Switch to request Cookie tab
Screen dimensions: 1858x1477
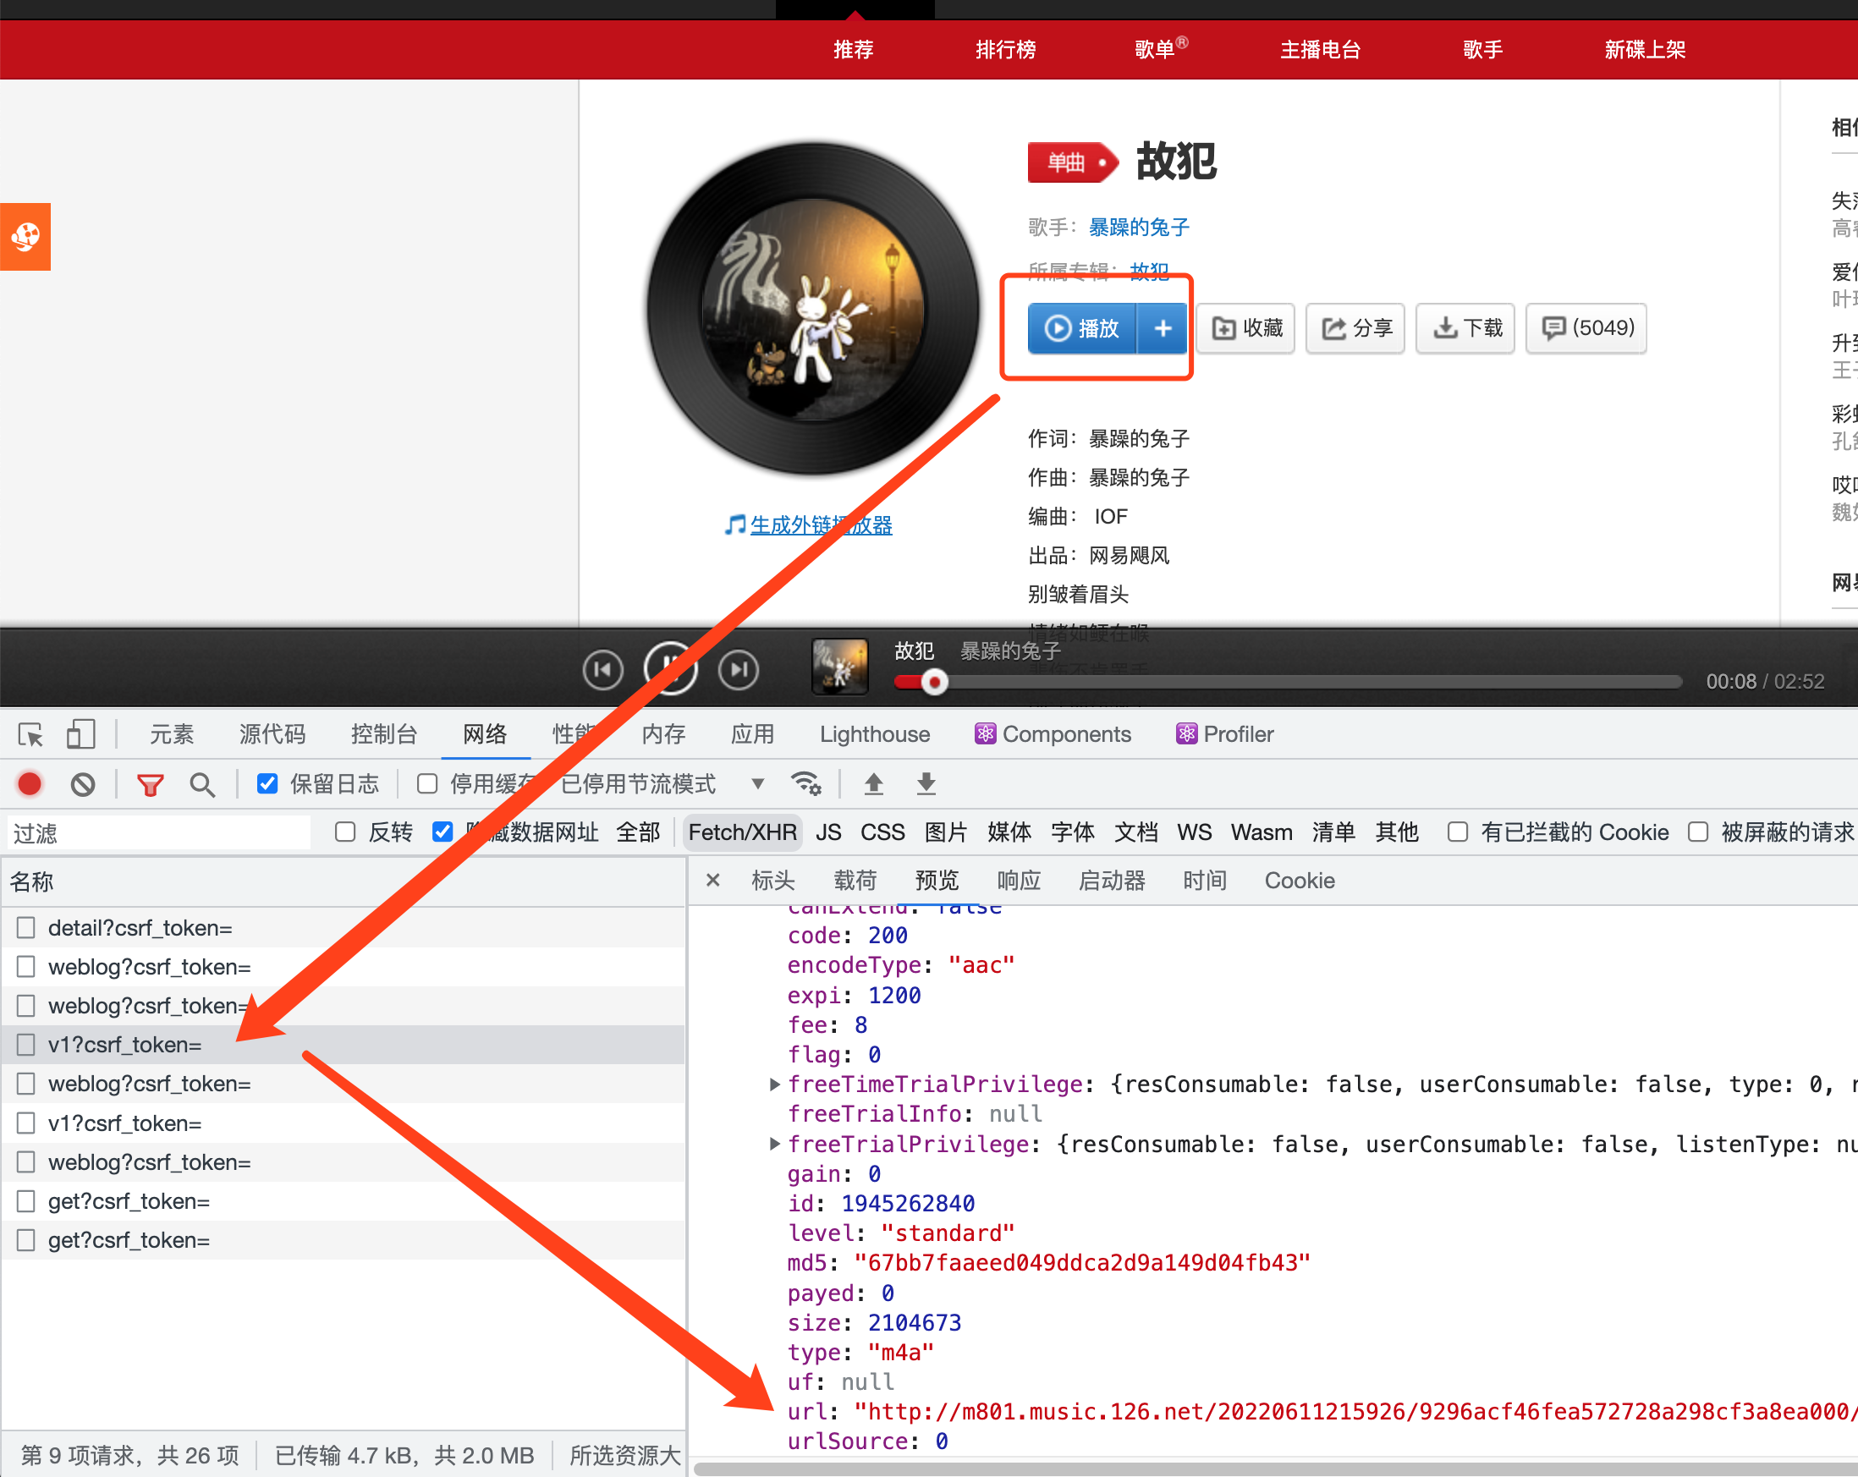coord(1300,880)
